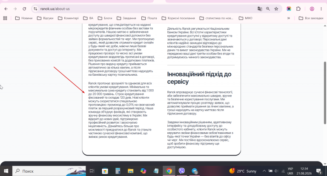Open the Корисні посилання bookmark folder
The image size is (327, 176).
(178, 18)
